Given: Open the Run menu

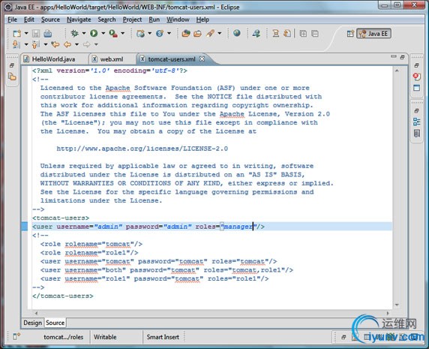Looking at the screenshot, I should [154, 20].
